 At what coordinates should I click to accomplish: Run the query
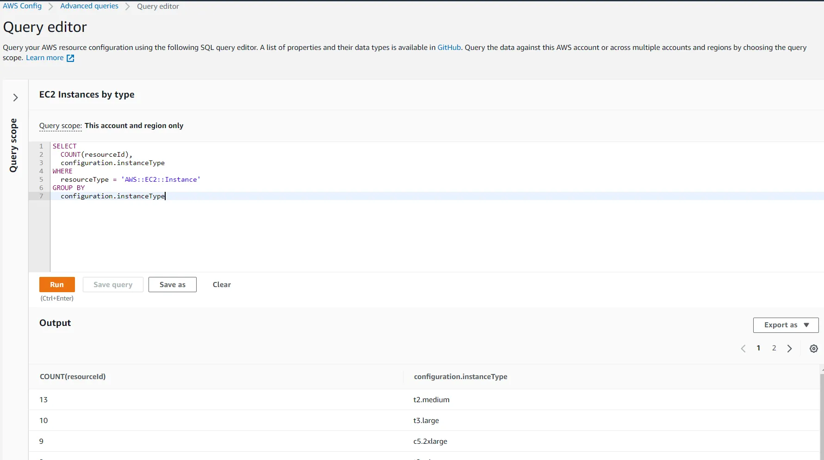[57, 285]
